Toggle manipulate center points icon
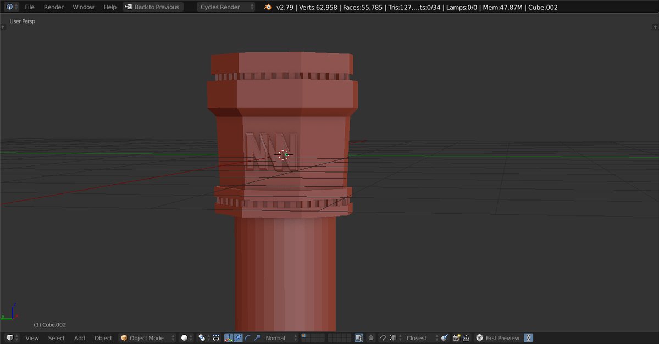The image size is (659, 344). click(x=216, y=338)
